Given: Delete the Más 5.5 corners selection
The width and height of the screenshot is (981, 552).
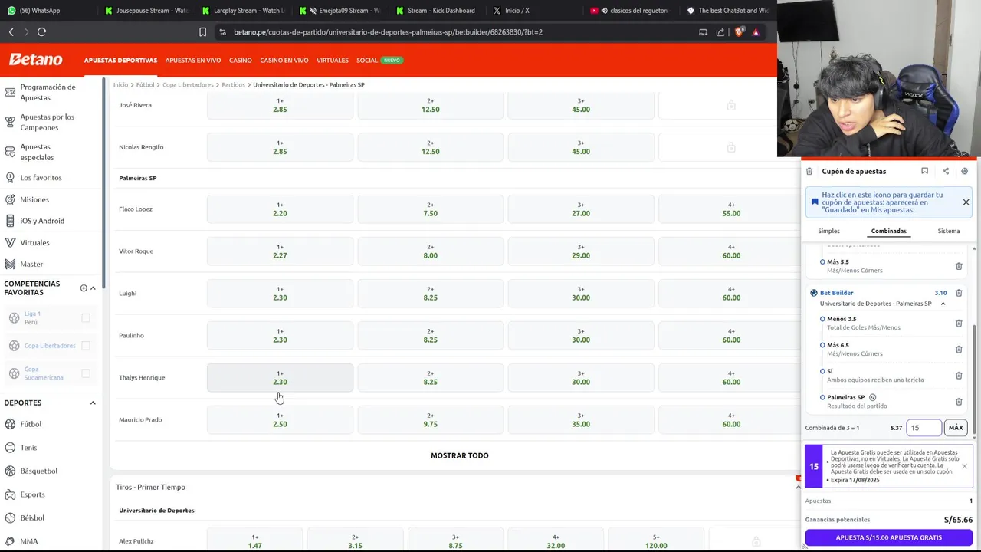Looking at the screenshot, I should 959,266.
